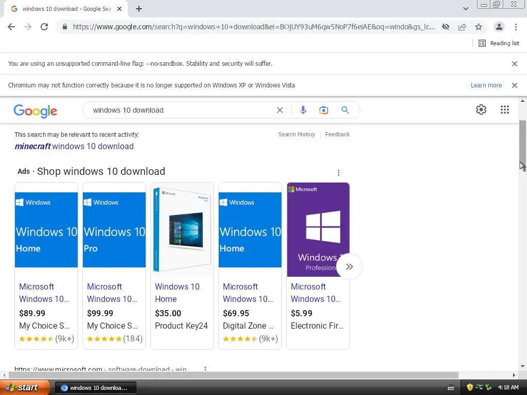Click the scroll down arrow
Viewport: 527px width, 395px height.
click(x=522, y=366)
